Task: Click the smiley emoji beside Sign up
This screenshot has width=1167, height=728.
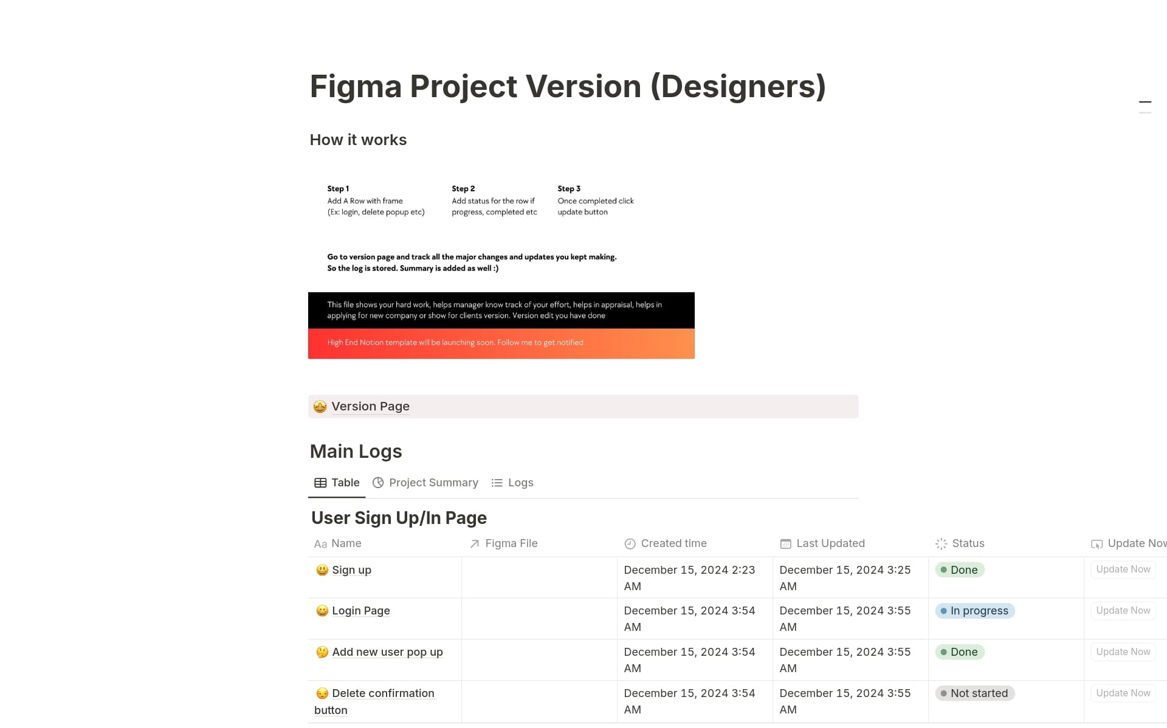Action: point(322,570)
